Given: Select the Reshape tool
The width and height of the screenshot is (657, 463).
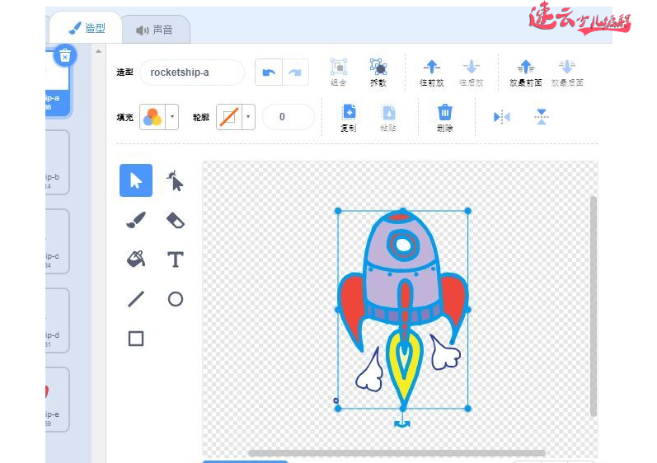Looking at the screenshot, I should pos(175,180).
